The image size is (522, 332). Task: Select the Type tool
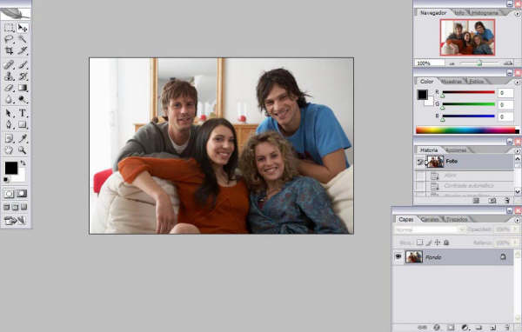(23, 113)
